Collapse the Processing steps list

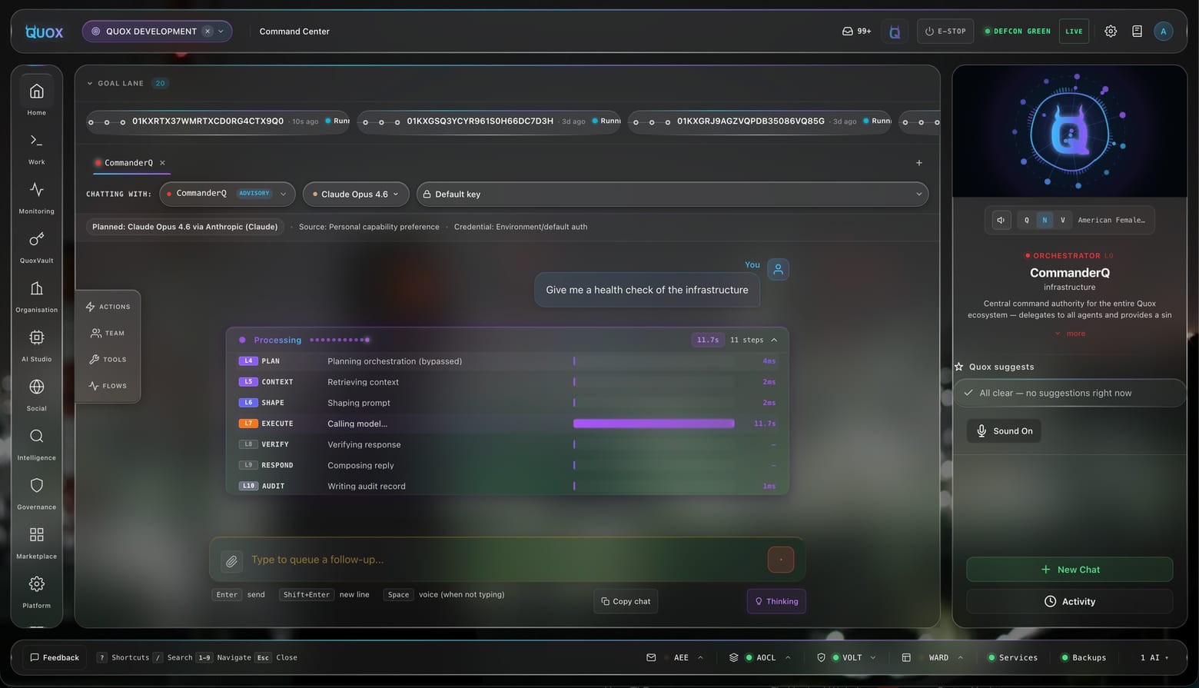774,340
